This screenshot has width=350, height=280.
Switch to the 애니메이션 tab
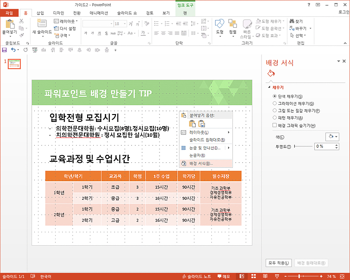[99, 13]
